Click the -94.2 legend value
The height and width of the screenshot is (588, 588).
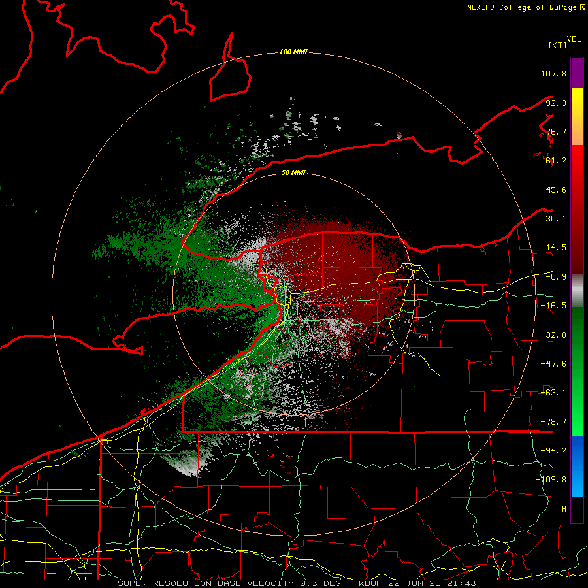(x=553, y=451)
